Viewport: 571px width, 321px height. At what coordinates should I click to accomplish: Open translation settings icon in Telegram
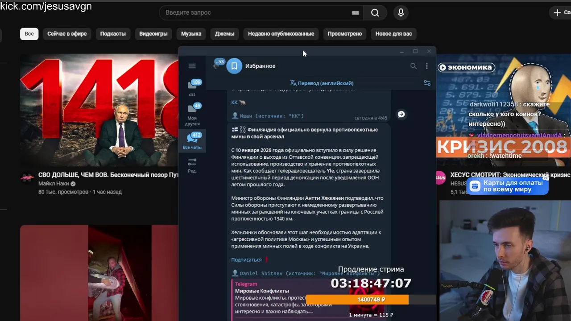(427, 83)
